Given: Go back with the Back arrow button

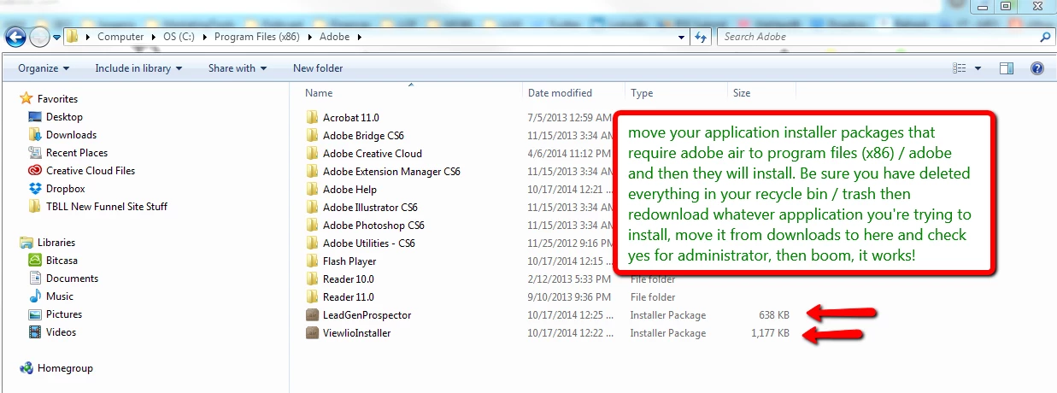Looking at the screenshot, I should click(15, 37).
